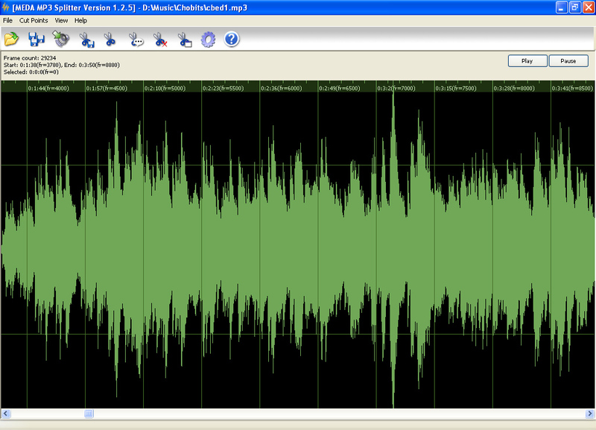This screenshot has height=430, width=596.
Task: Click timeline marker 0:2:36(fr=6000)
Action: tap(282, 88)
